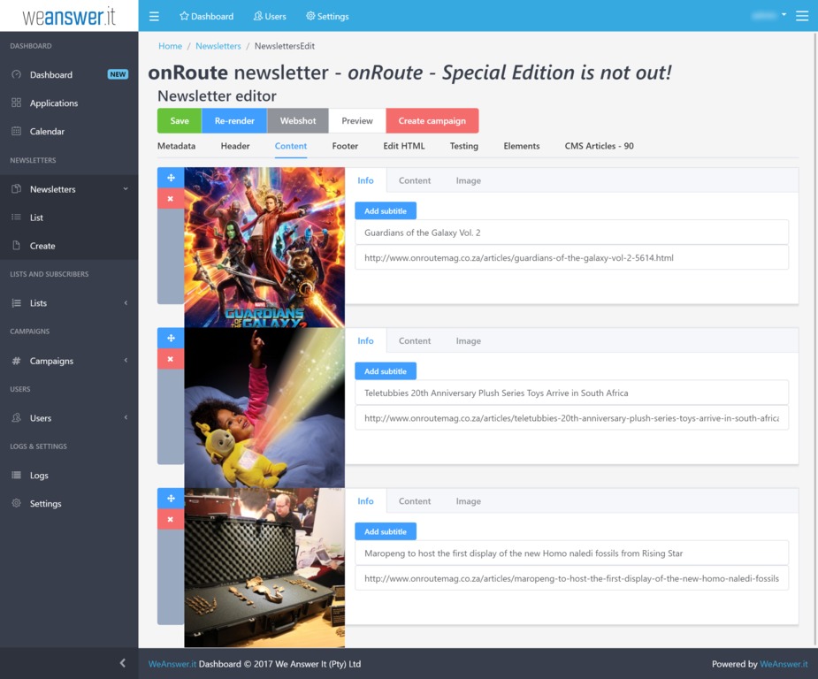This screenshot has width=818, height=679.
Task: Click the Applications grid icon in sidebar
Action: coord(16,103)
